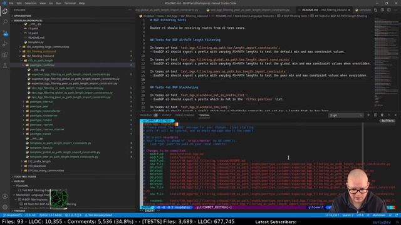This screenshot has height=225, width=401.
Task: Switch to the Debug Console tab
Action: tap(185, 115)
